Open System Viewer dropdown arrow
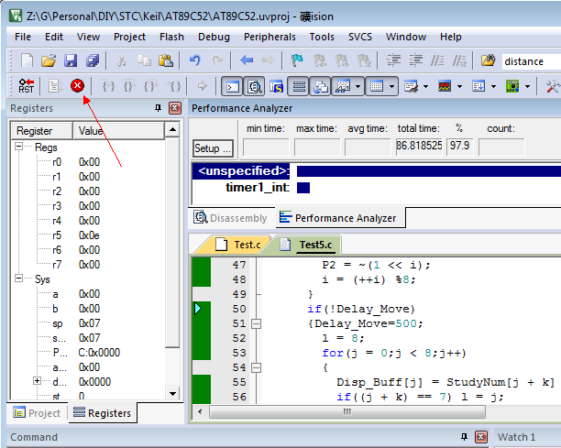561x448 pixels. coord(528,86)
